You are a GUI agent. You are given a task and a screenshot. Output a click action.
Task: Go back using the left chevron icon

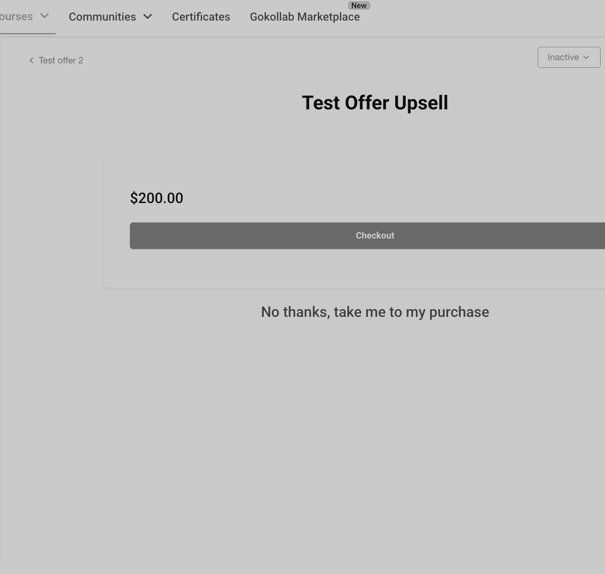[x=31, y=61]
